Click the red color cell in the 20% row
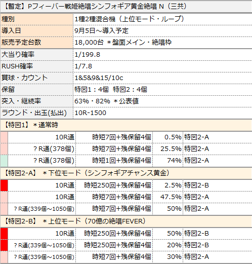The image size is (252, 264). point(4,245)
